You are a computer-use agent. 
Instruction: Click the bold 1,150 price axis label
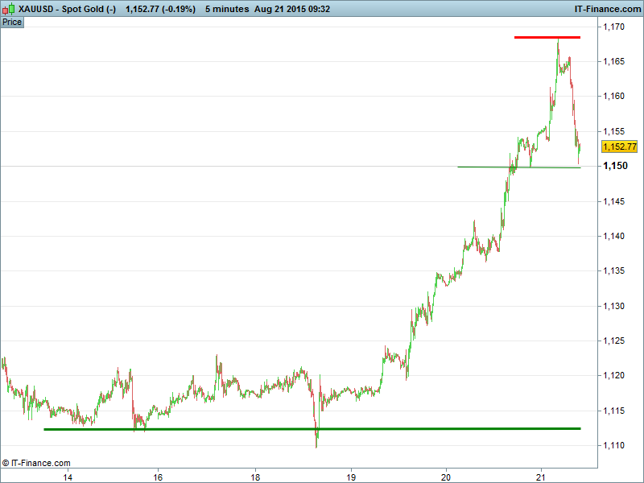pyautogui.click(x=615, y=166)
